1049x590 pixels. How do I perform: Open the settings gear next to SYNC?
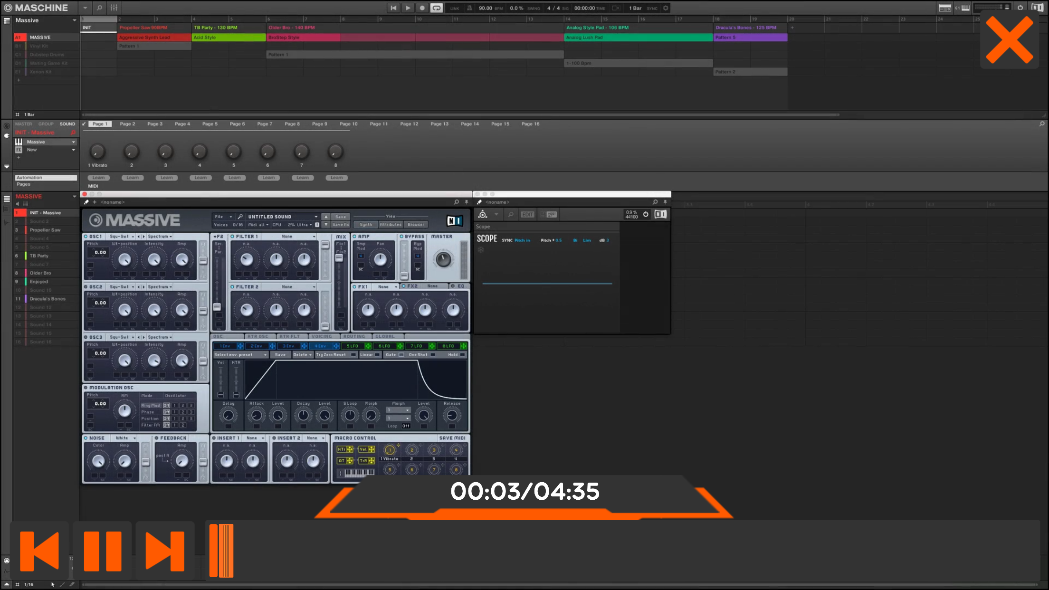click(666, 8)
